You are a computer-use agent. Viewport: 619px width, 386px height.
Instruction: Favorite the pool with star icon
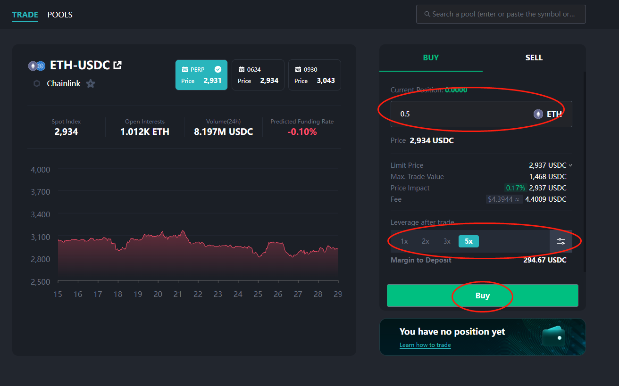click(91, 83)
